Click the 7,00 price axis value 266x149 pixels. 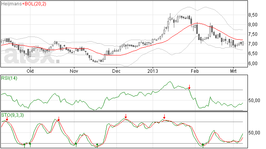tap(253, 44)
